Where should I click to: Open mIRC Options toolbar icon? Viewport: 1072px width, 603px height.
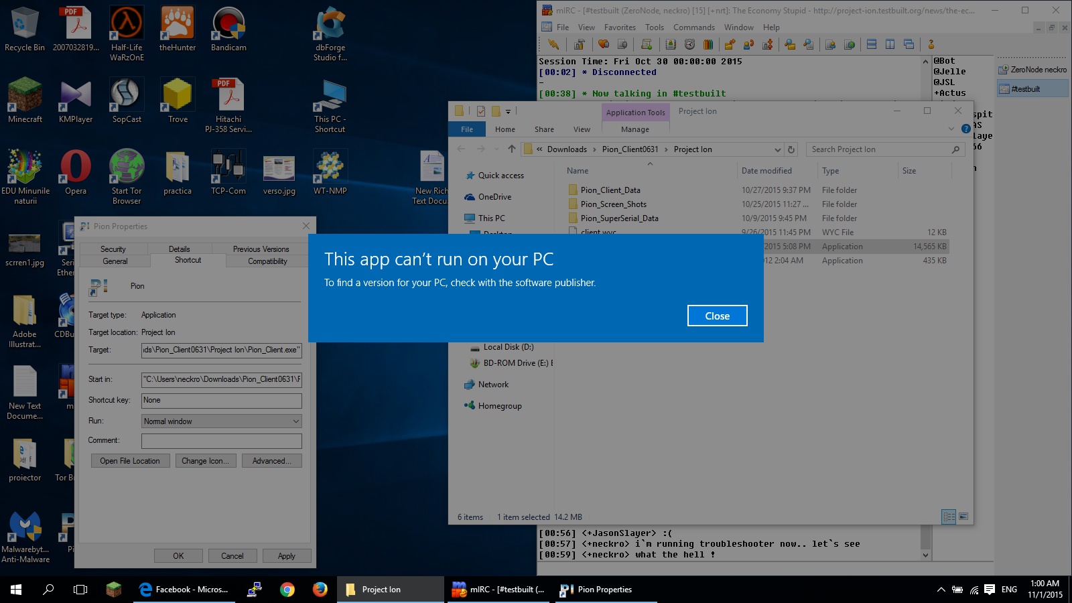(x=580, y=44)
